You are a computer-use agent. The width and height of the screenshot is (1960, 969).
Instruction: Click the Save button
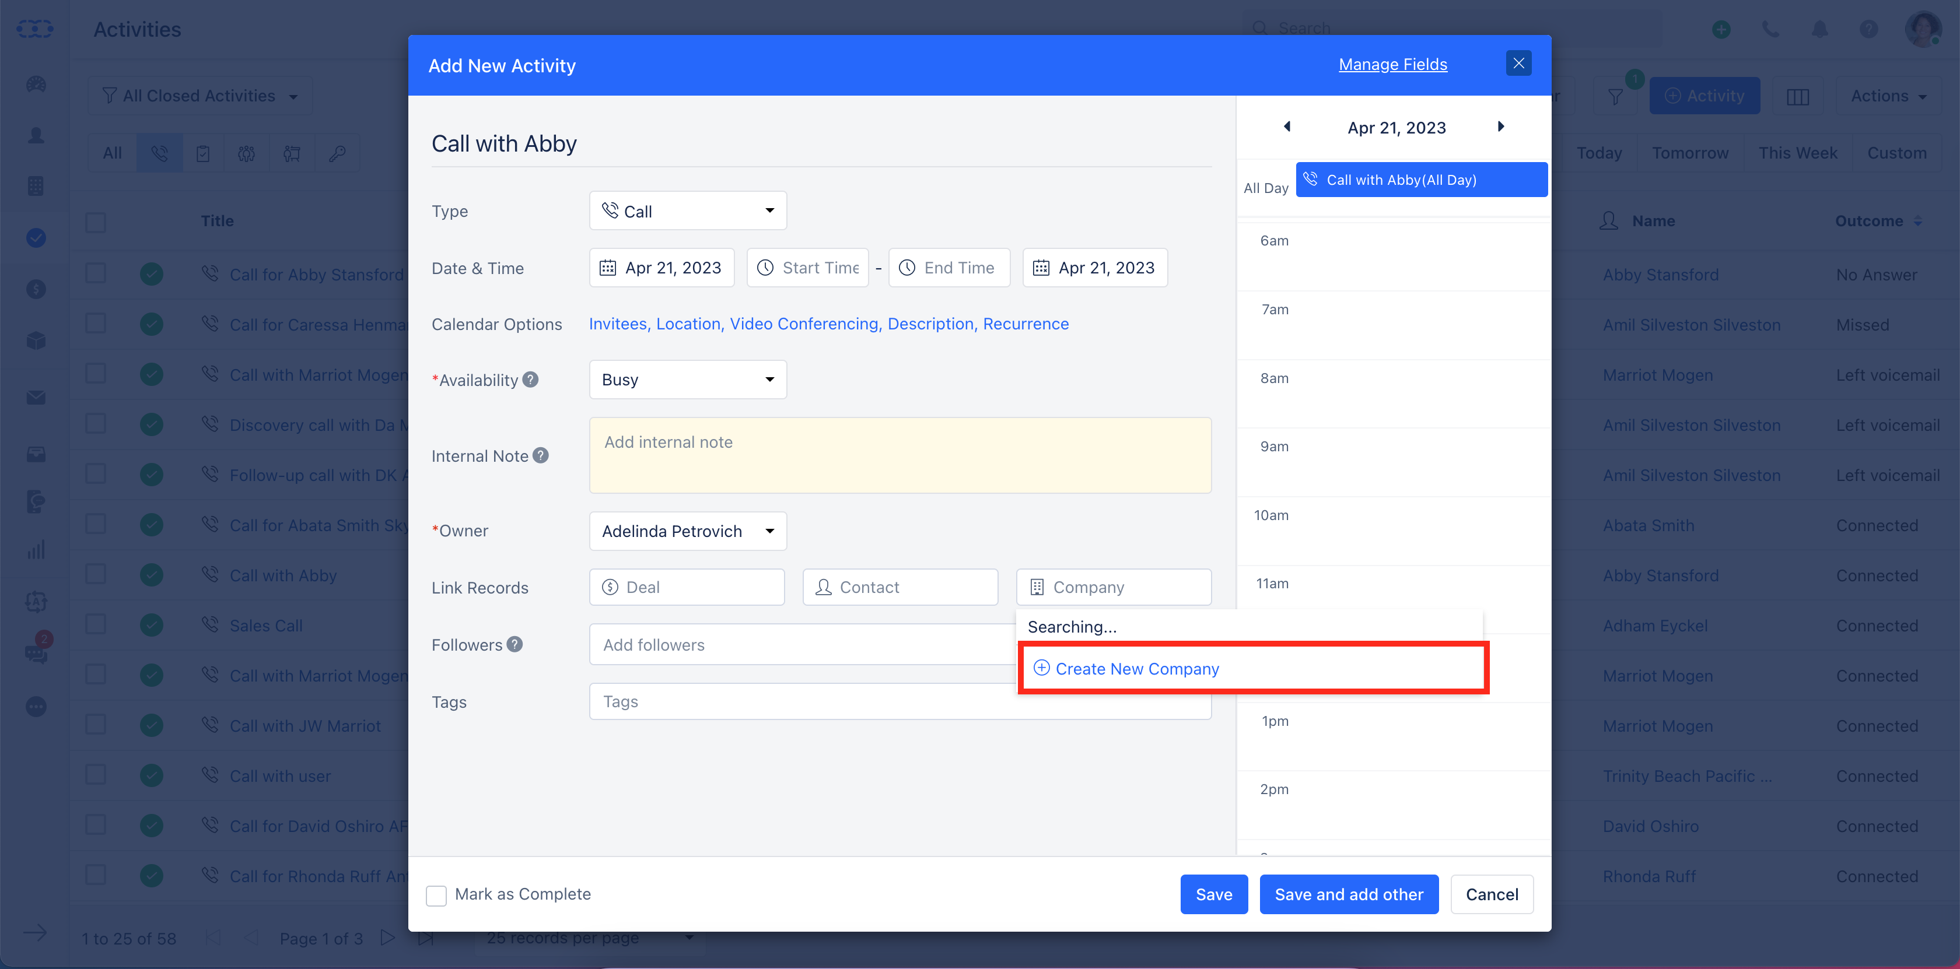tap(1213, 894)
